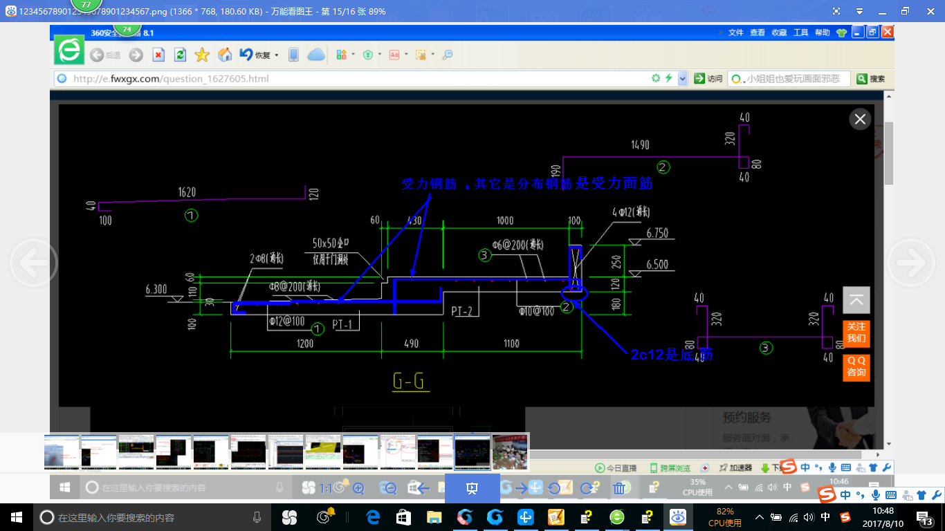Click the back-to-top arrow button on webpage

tap(856, 300)
